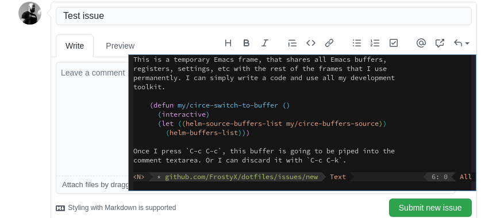The height and width of the screenshot is (218, 481).
Task: Add a hyperlink
Action: point(329,43)
